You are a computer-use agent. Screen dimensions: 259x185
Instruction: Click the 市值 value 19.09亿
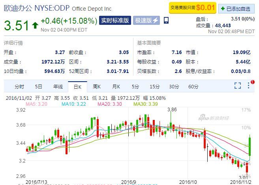click(x=242, y=52)
